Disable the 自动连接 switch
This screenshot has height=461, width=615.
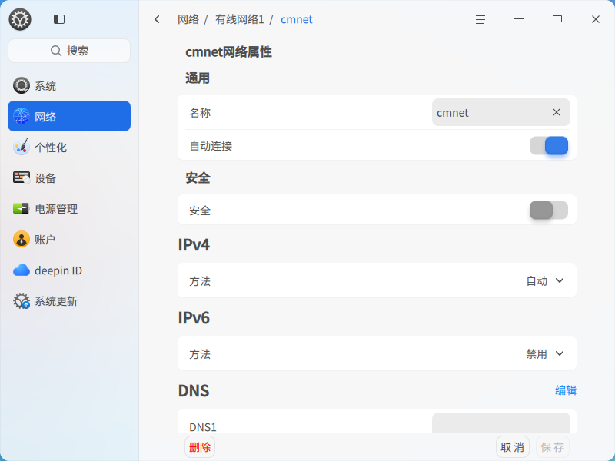(549, 146)
